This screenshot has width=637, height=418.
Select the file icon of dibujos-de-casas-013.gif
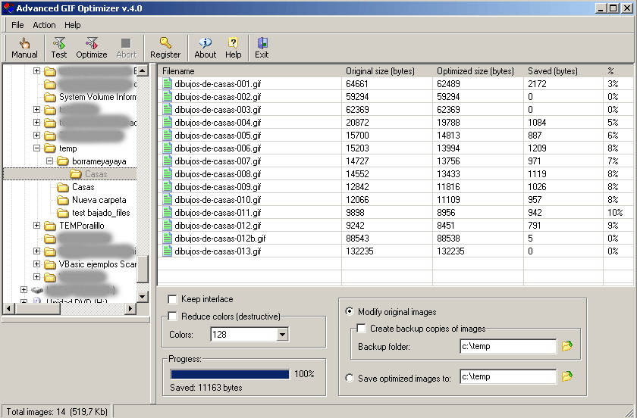pyautogui.click(x=167, y=251)
